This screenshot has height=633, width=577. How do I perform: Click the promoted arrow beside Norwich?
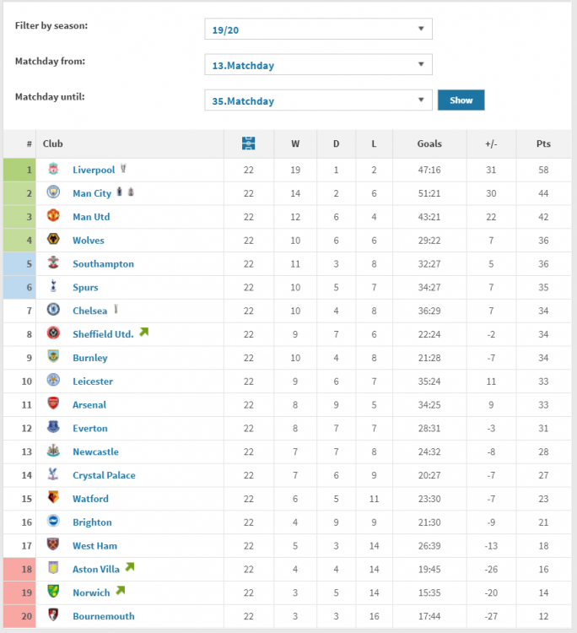(x=120, y=591)
